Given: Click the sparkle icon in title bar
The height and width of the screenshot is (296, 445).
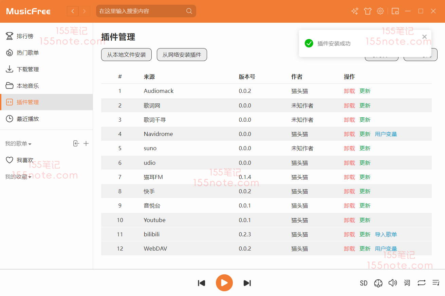Looking at the screenshot, I should coord(355,11).
